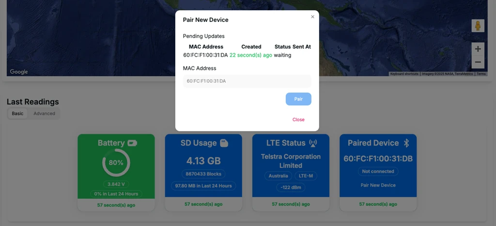
Task: Click the Google logo on map
Action: click(19, 72)
